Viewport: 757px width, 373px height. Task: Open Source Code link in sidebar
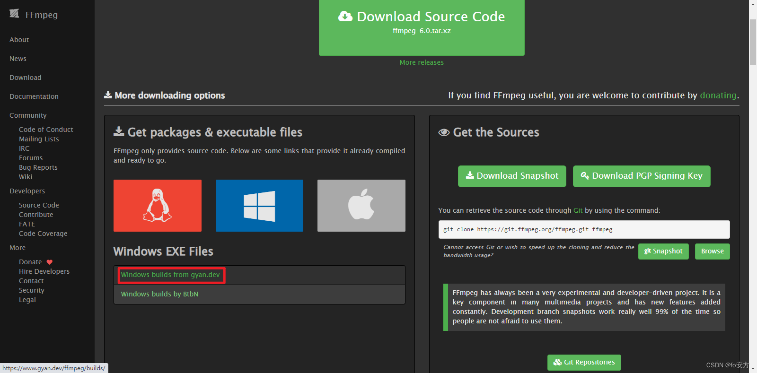coord(39,205)
